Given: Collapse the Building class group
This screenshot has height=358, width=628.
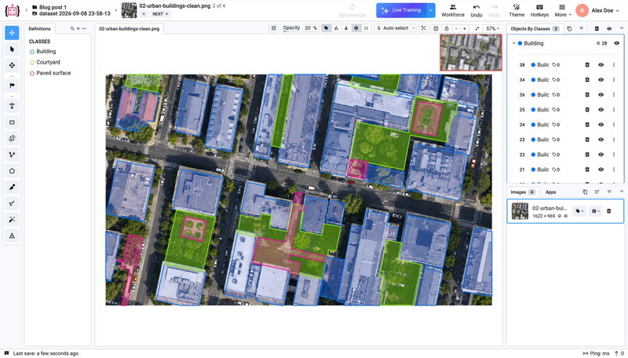Looking at the screenshot, I should (x=514, y=43).
